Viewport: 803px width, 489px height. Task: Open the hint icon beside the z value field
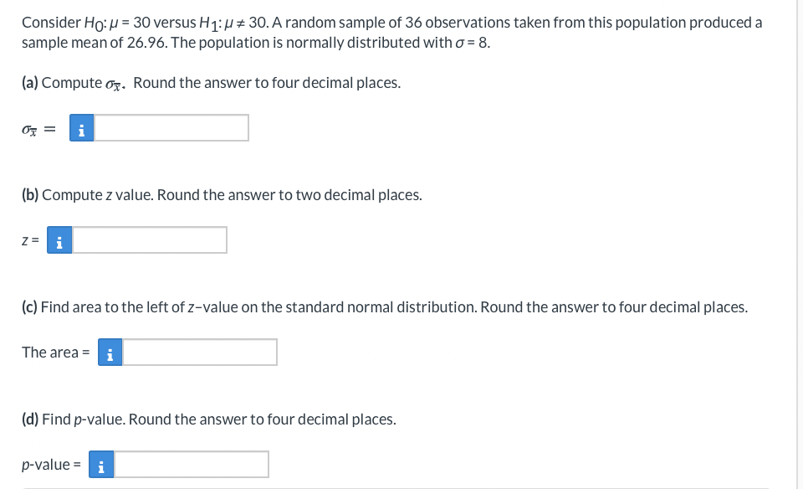click(59, 240)
